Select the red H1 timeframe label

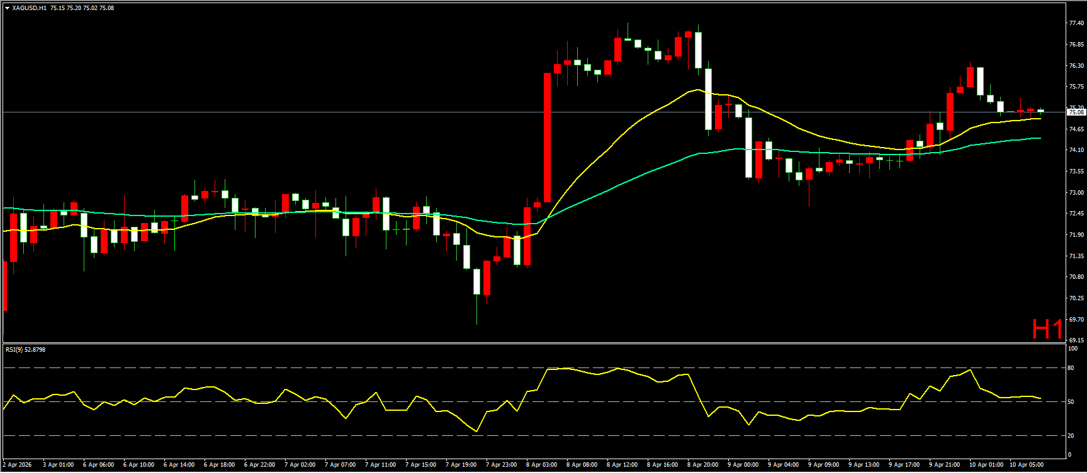(1047, 329)
